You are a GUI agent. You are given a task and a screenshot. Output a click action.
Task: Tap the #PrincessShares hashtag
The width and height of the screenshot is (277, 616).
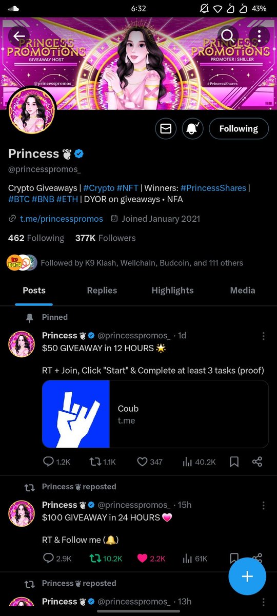point(213,188)
